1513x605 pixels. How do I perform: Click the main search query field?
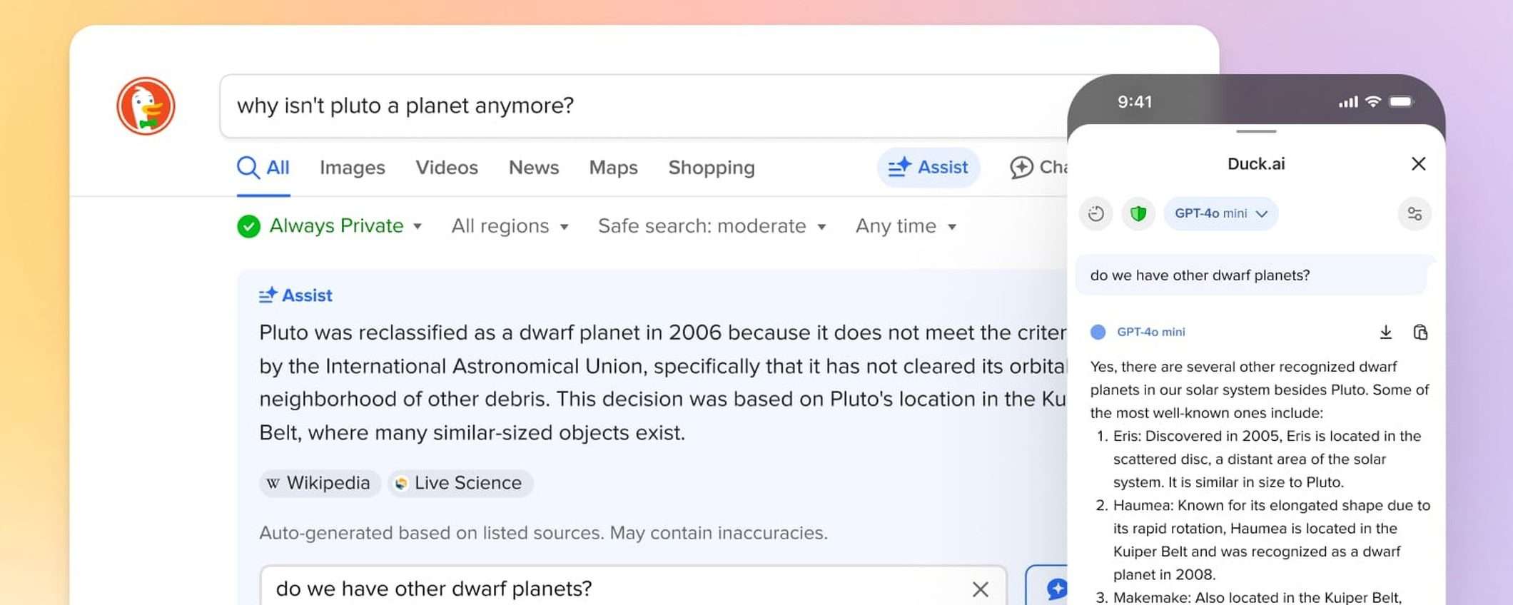click(642, 106)
